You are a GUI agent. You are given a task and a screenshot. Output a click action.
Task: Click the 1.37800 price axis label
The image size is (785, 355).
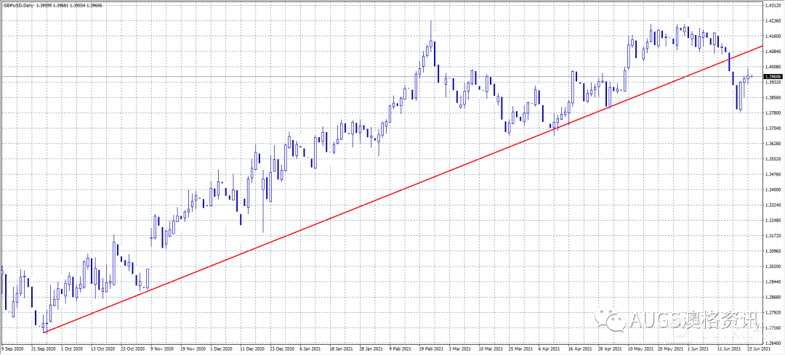click(773, 113)
